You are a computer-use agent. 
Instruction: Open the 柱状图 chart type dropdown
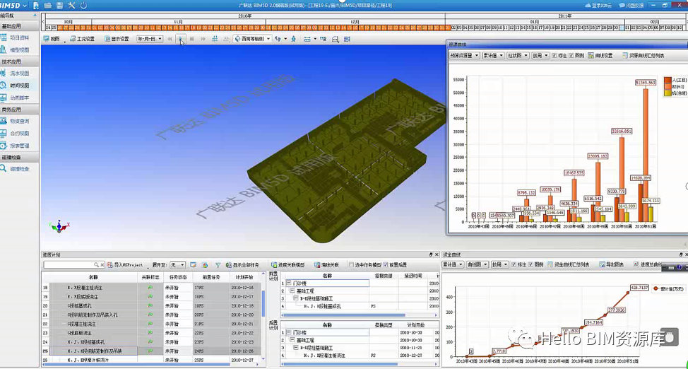click(x=518, y=56)
